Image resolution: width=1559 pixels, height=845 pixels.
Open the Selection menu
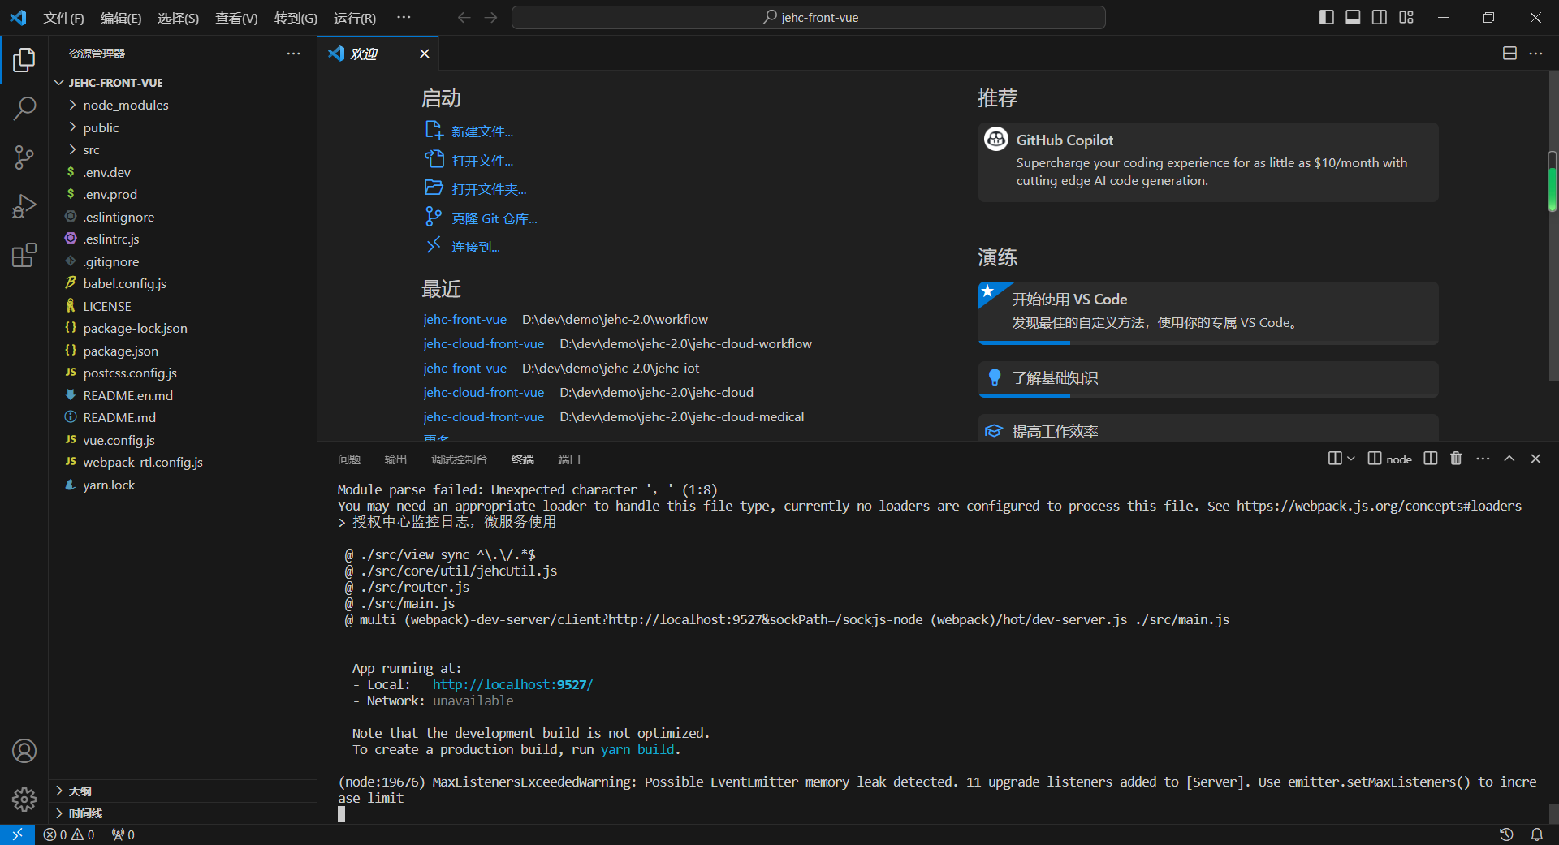pos(178,18)
